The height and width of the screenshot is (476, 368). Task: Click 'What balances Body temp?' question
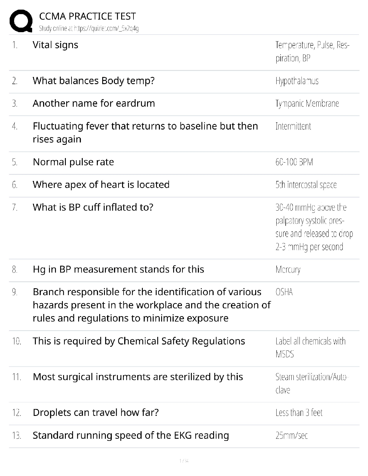click(x=94, y=81)
